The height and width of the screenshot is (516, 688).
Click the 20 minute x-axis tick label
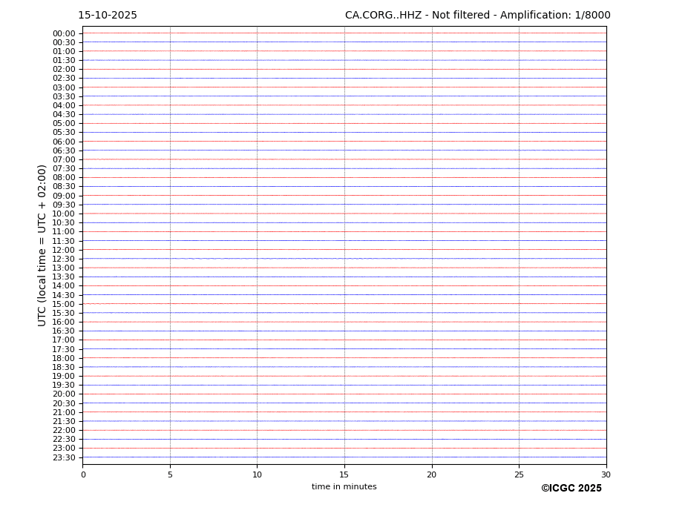(x=431, y=474)
